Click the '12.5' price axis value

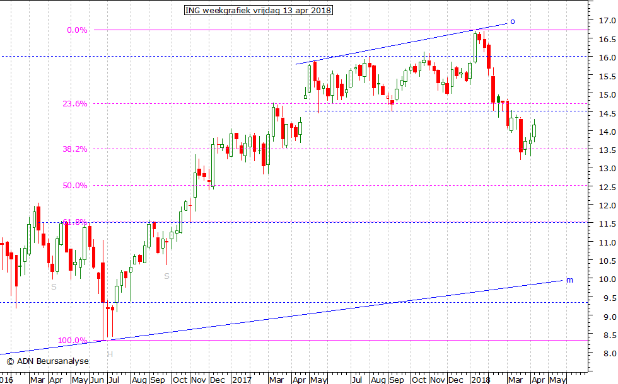pos(607,188)
